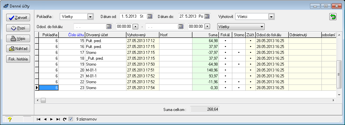Jump to last record arrow
Screen dimensions: 345x125
(58, 119)
